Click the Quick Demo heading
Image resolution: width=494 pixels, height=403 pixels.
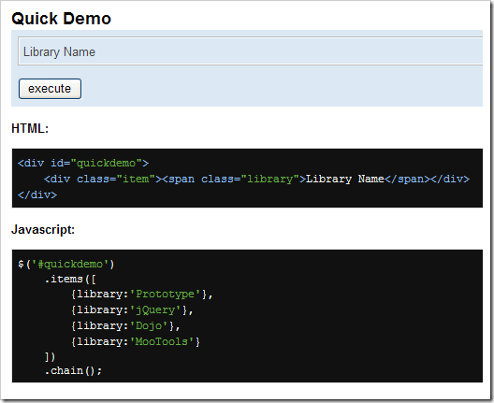tap(61, 19)
